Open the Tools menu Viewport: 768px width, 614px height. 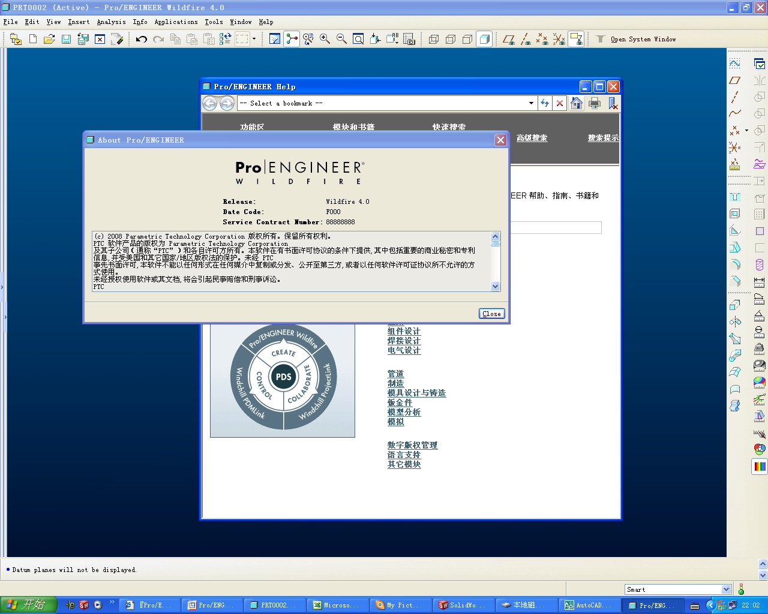pos(214,22)
